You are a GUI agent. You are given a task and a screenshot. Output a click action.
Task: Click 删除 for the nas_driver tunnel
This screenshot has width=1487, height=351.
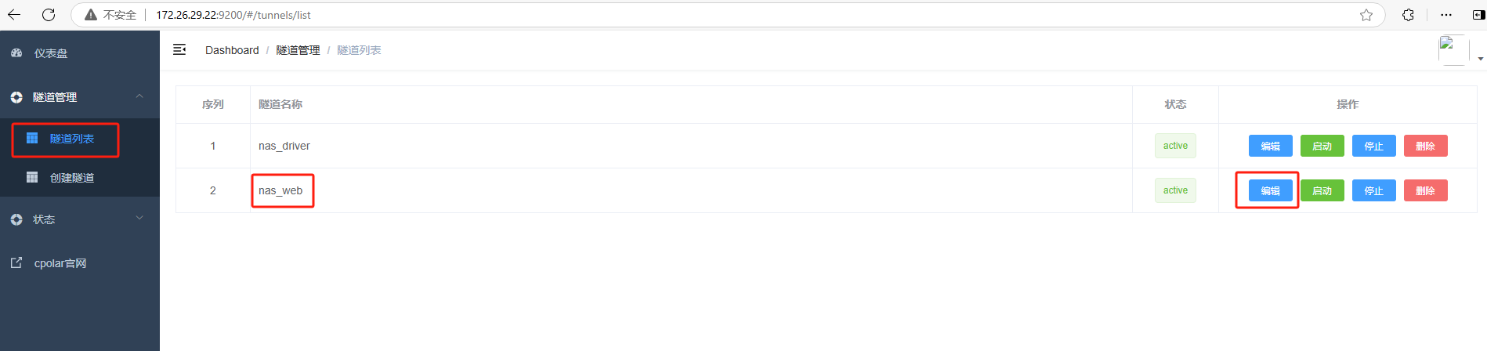click(1425, 146)
